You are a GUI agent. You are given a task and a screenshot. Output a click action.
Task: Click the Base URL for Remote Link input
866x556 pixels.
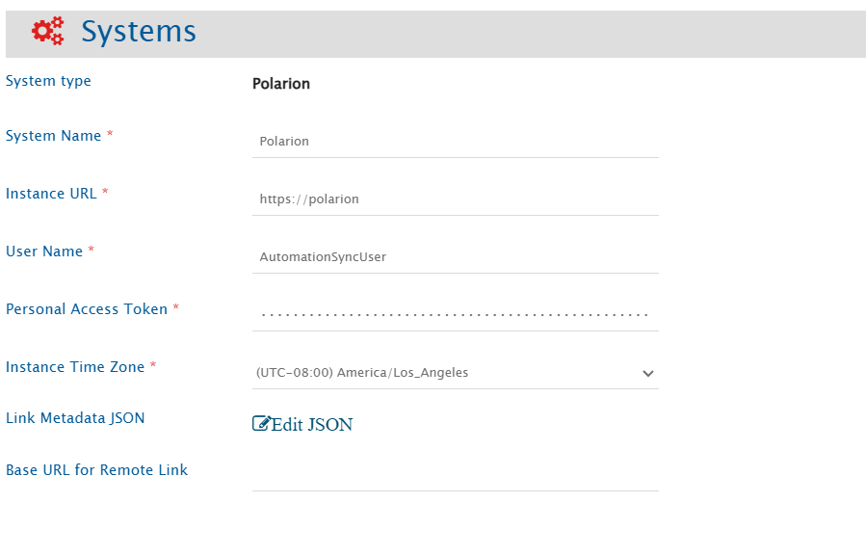(455, 476)
